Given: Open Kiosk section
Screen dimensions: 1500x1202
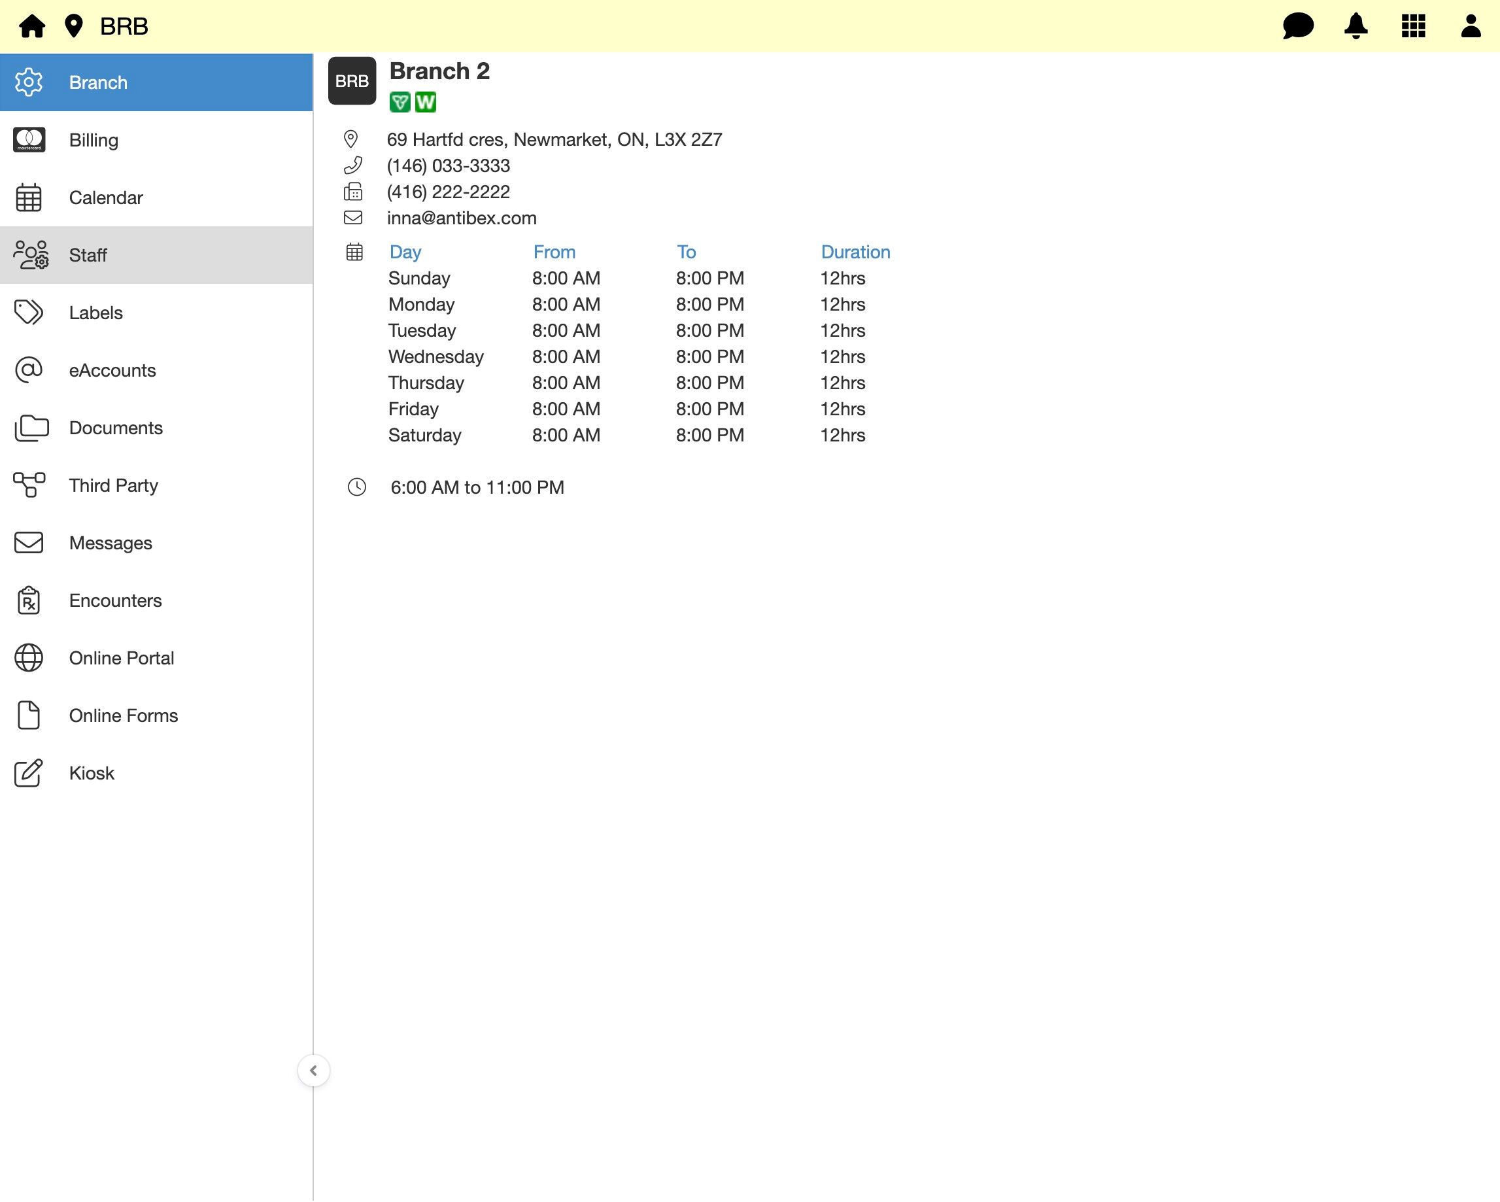Looking at the screenshot, I should [x=91, y=773].
